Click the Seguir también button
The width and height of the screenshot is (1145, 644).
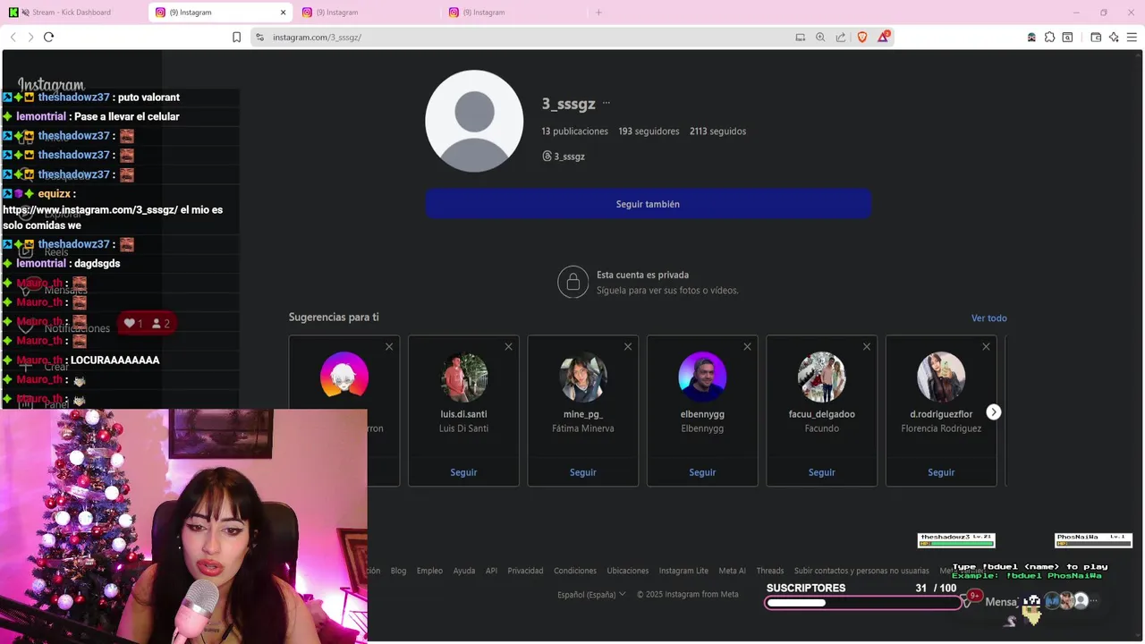point(648,204)
